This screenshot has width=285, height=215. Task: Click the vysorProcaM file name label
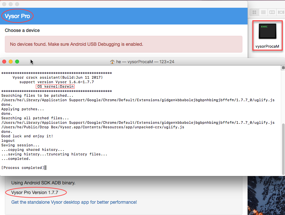click(267, 46)
